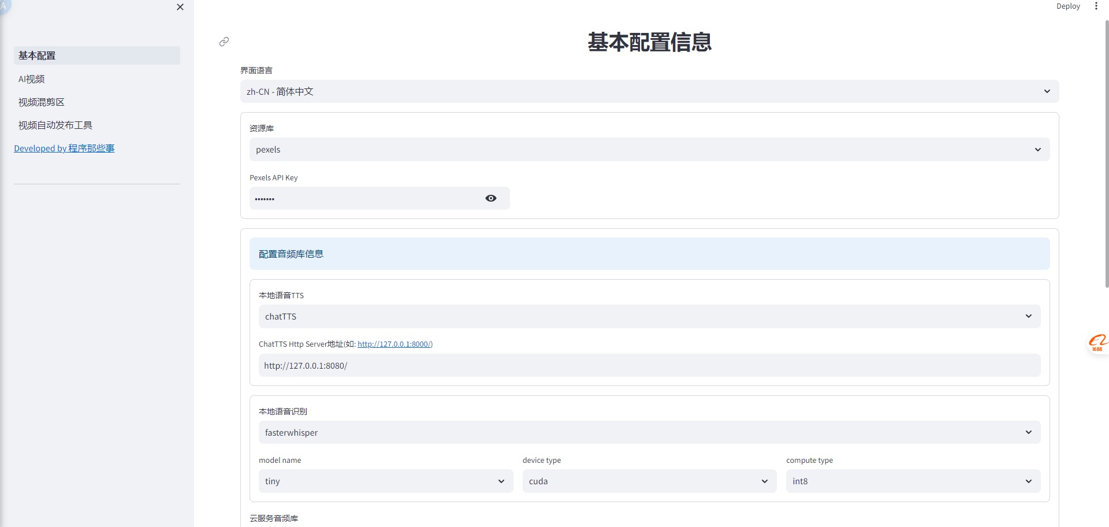Visit the Developed by 程序那些事 link
Image resolution: width=1109 pixels, height=527 pixels.
(64, 148)
